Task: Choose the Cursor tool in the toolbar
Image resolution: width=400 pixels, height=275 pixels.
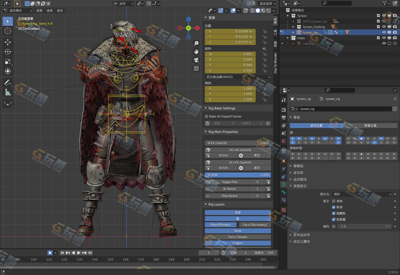Action: click(x=8, y=31)
